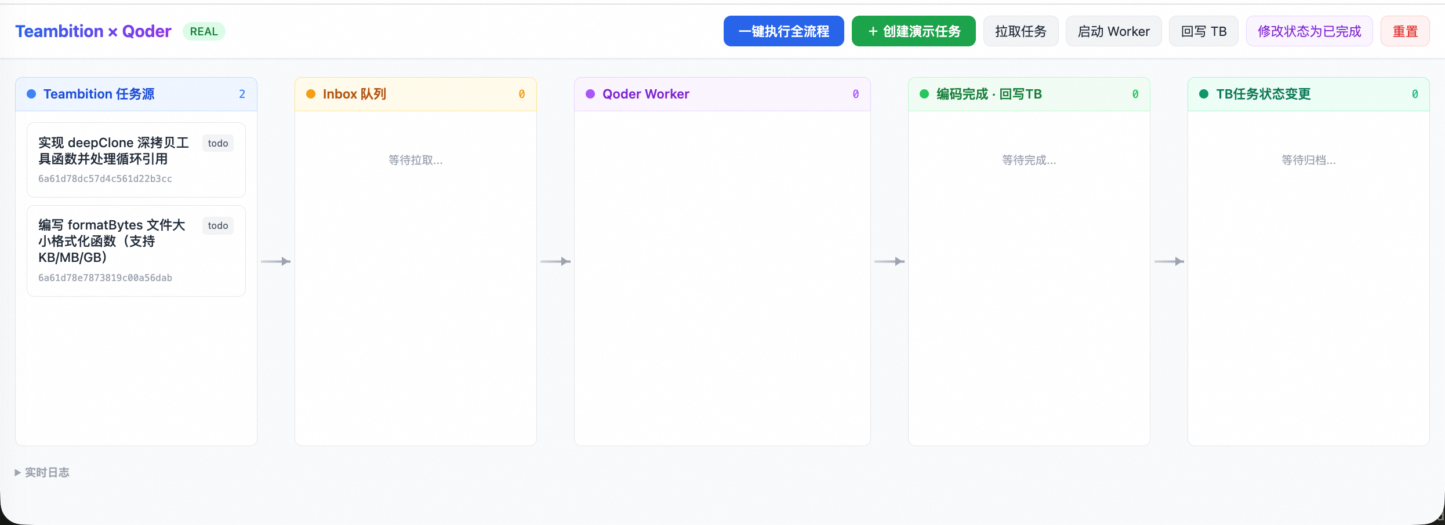Click the Teambition 任务源 count 2
The width and height of the screenshot is (1445, 525).
click(242, 94)
